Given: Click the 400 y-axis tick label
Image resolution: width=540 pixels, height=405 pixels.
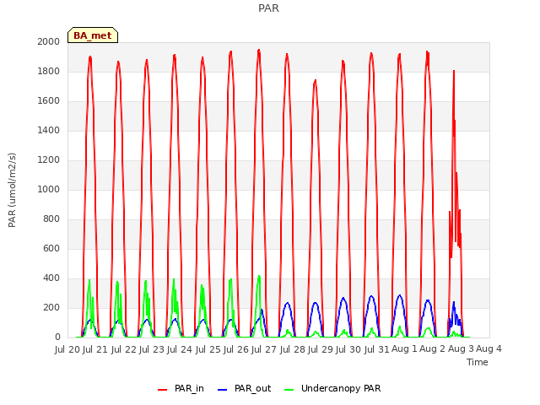Looking at the screenshot, I should (51, 278).
